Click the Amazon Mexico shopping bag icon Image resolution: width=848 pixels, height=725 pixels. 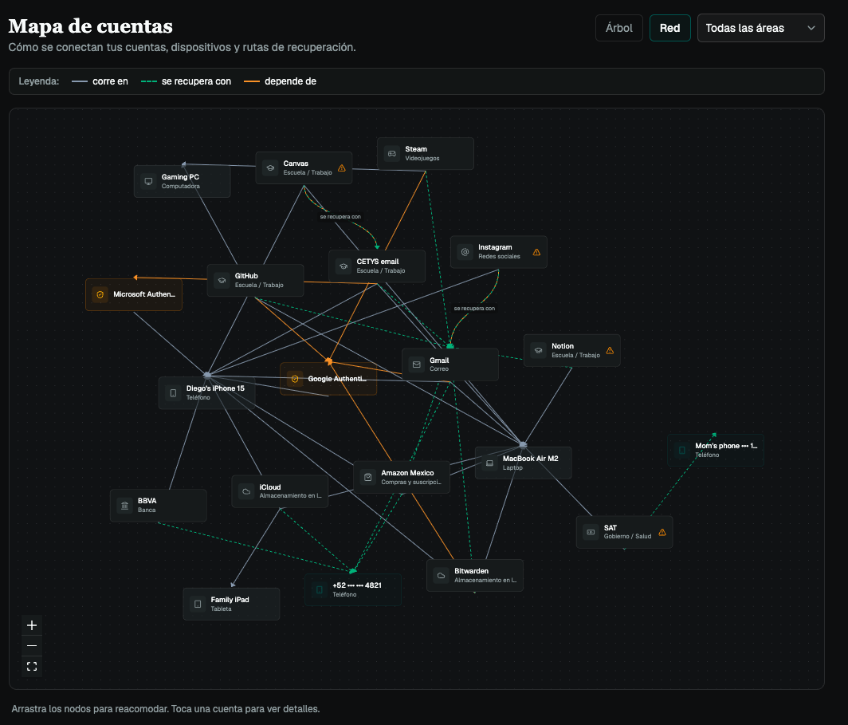pos(367,477)
